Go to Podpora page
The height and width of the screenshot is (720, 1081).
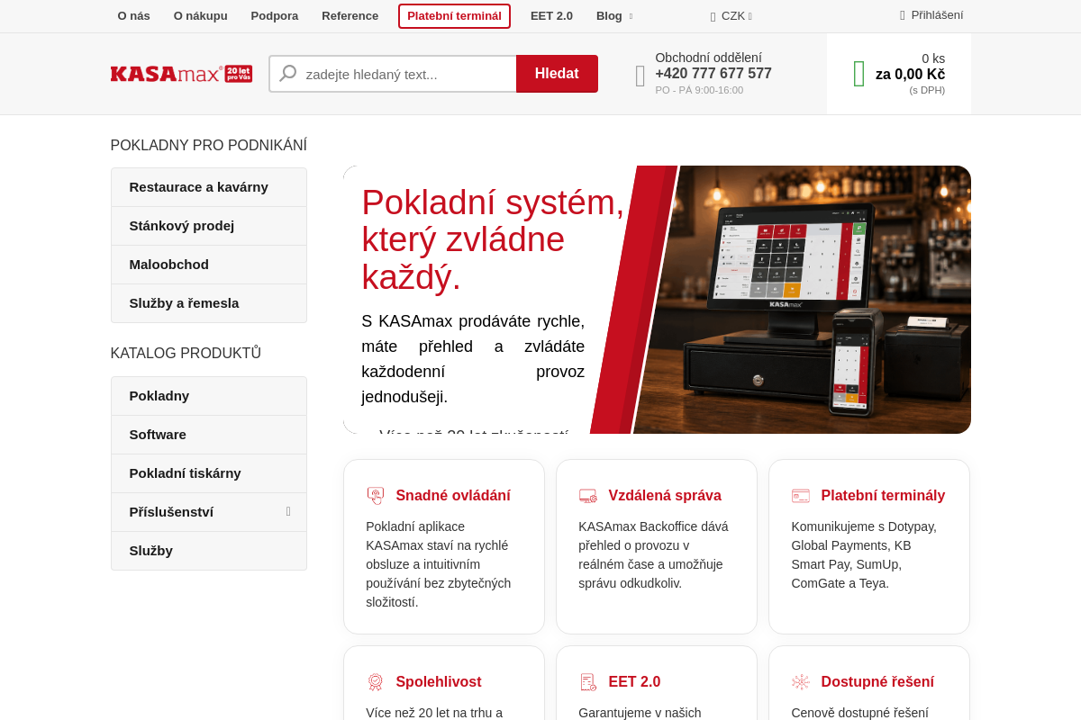click(x=275, y=15)
